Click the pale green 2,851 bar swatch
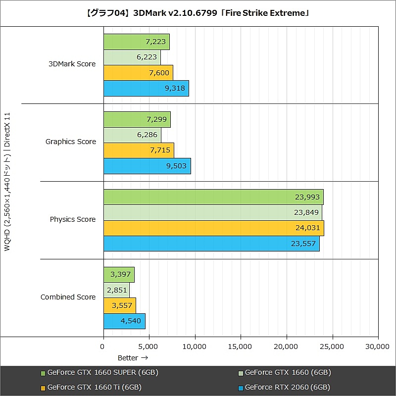Screen dimensions: 396x396 118,291
